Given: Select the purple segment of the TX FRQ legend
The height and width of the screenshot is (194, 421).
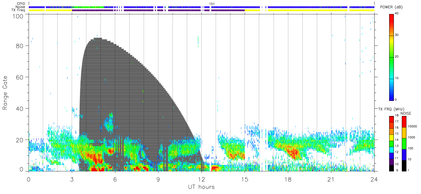Looking at the screenshot, I should tap(392, 162).
